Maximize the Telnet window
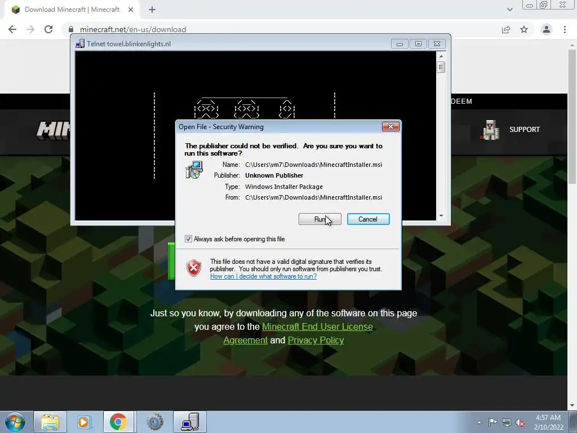Image resolution: width=577 pixels, height=433 pixels. (x=418, y=44)
